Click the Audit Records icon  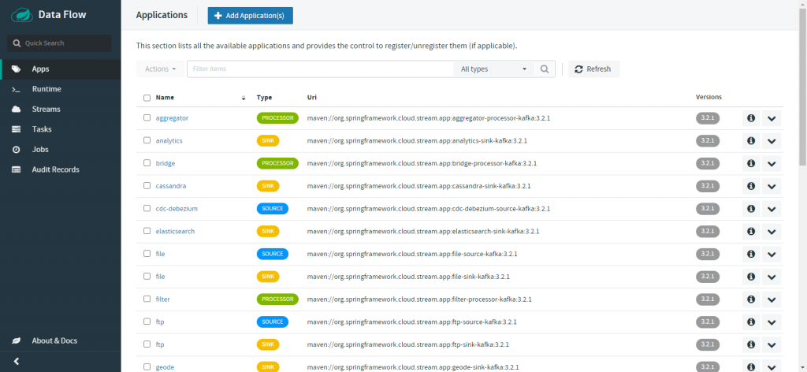(x=17, y=169)
